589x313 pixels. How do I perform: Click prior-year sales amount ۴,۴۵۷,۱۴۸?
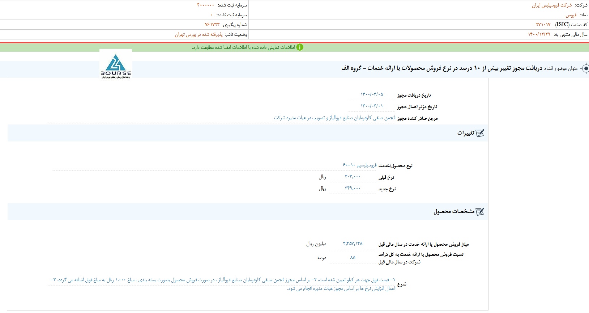coord(353,244)
